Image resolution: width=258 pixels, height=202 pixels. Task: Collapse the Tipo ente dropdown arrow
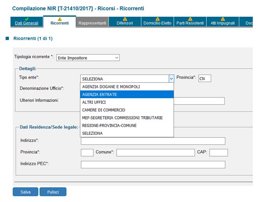click(171, 79)
